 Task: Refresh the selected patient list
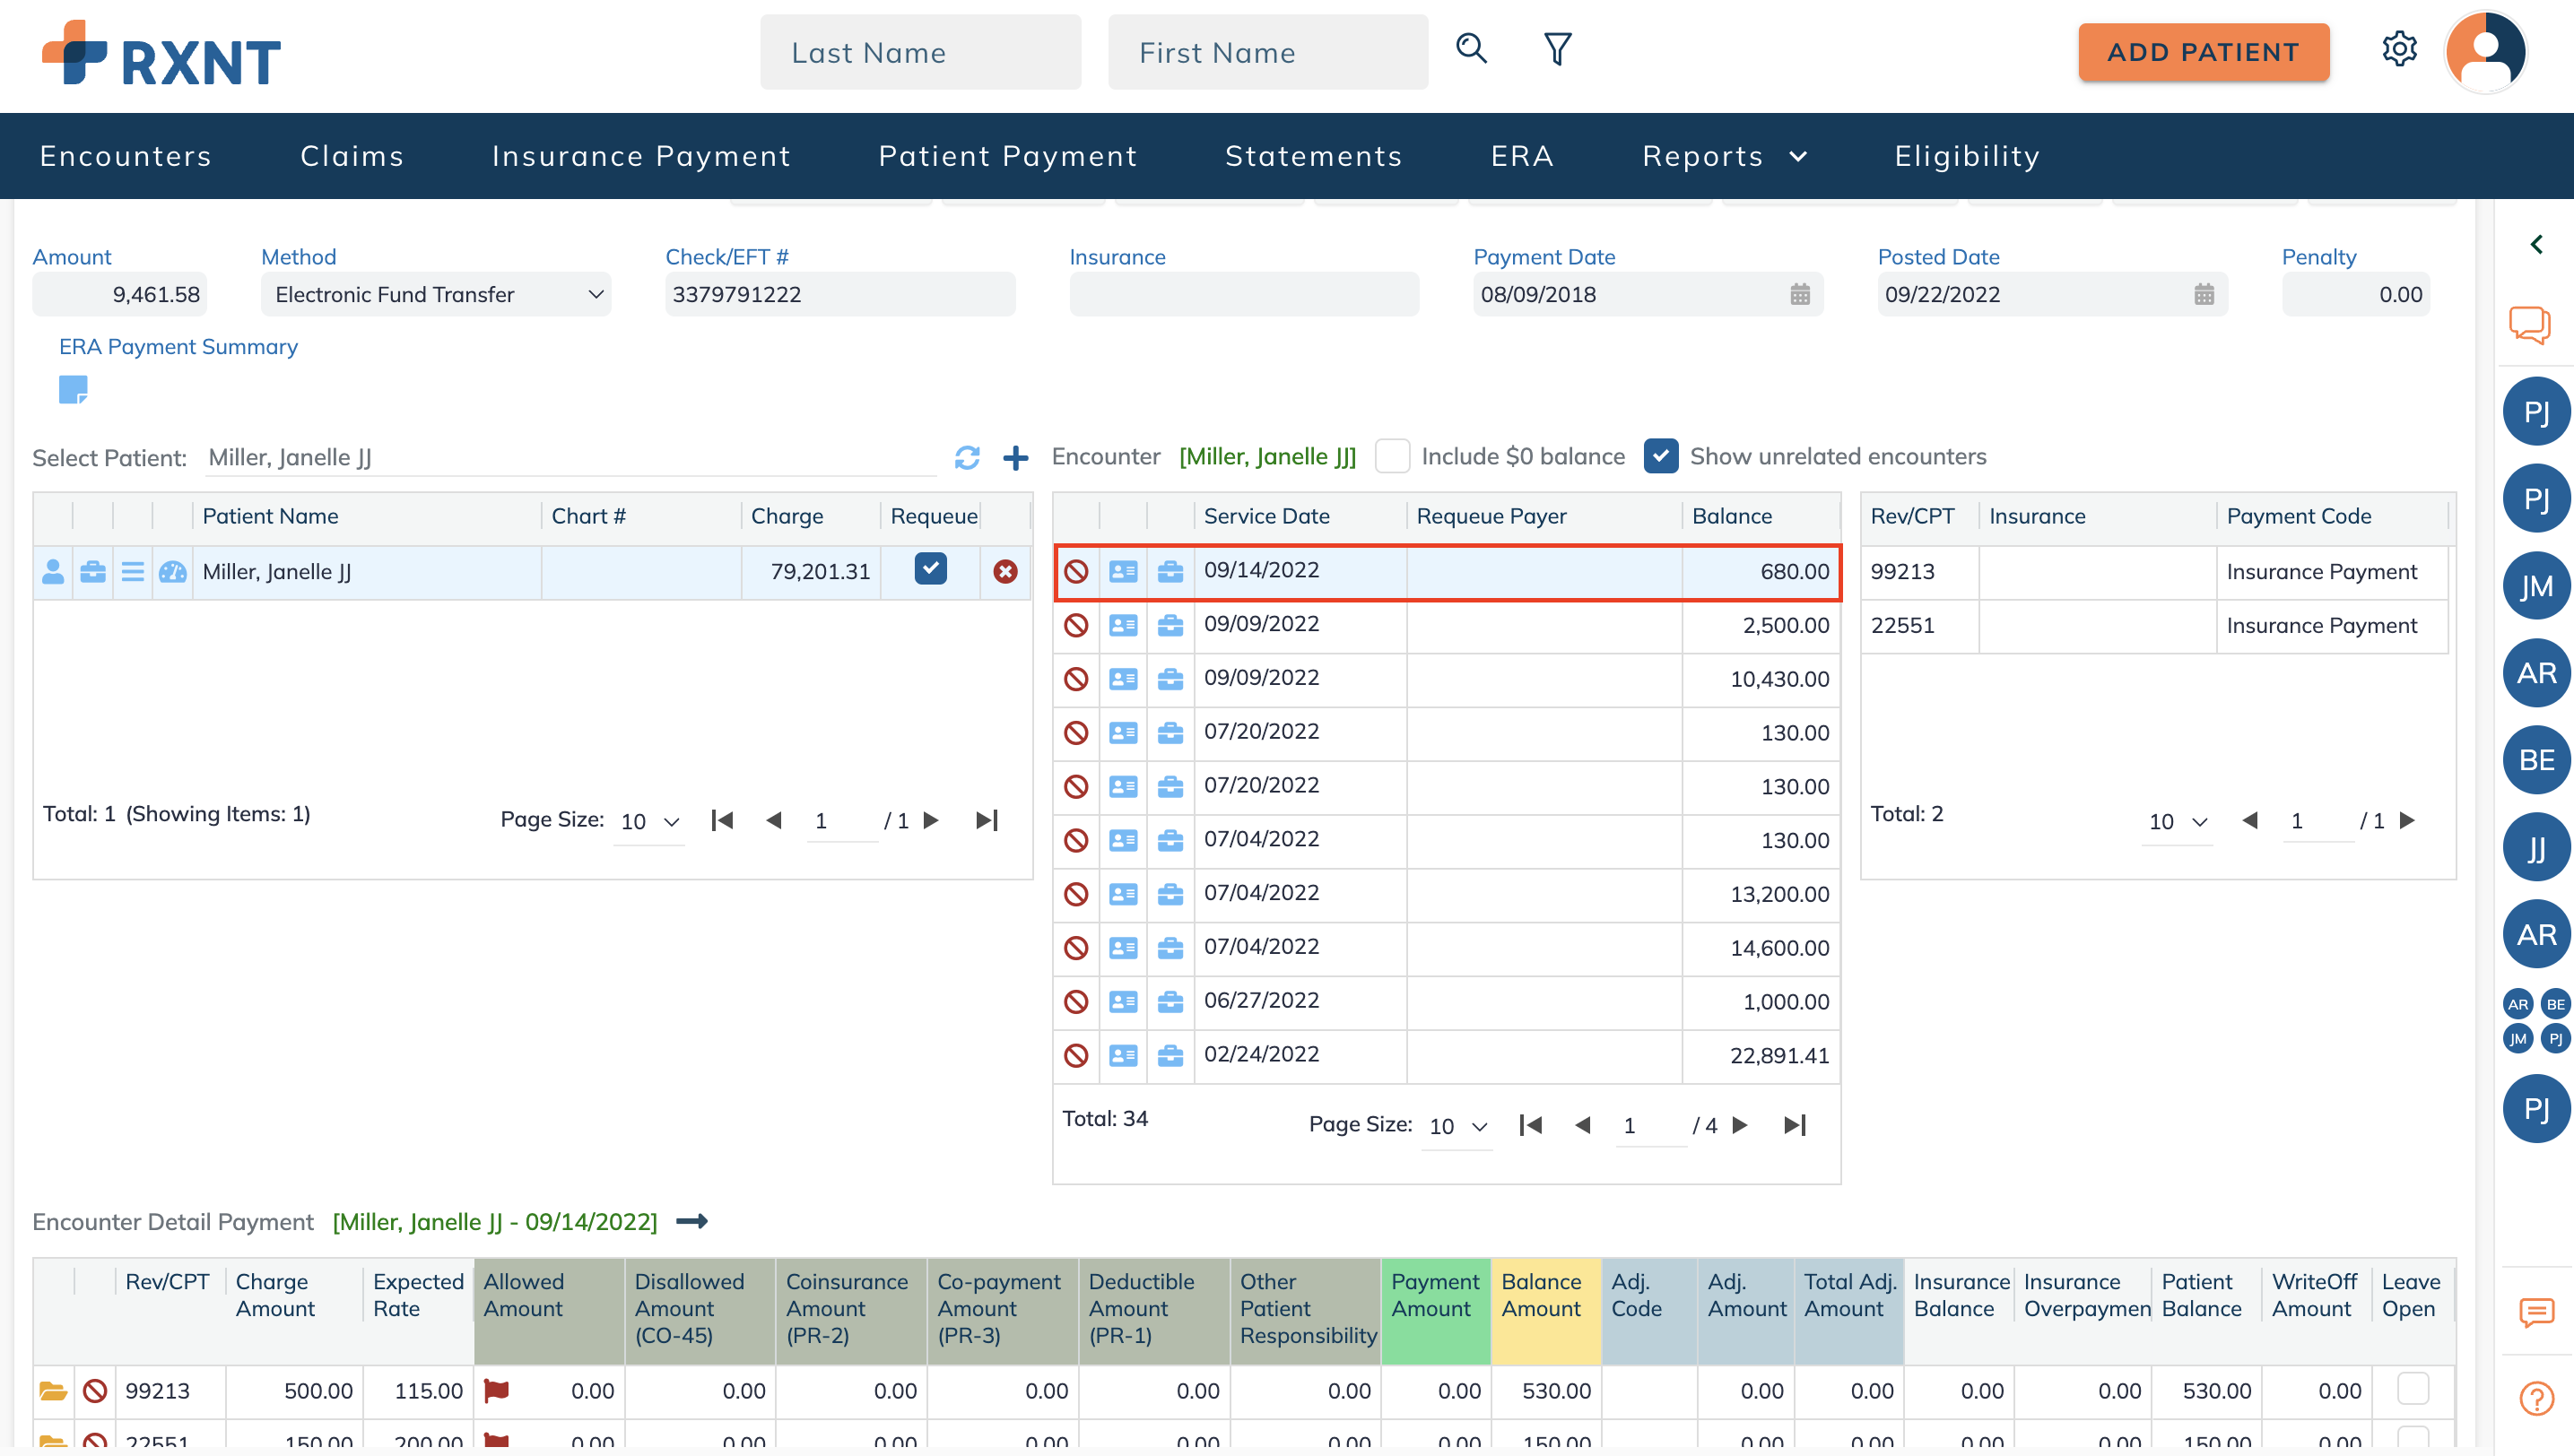967,457
